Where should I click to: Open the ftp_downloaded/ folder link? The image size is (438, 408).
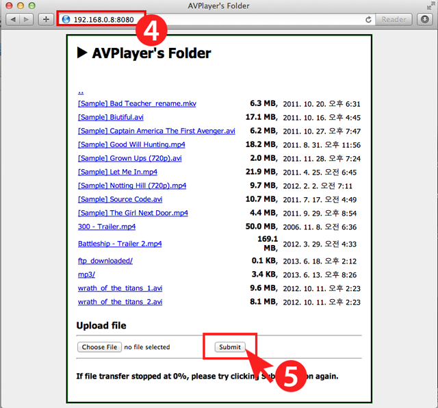tap(105, 261)
